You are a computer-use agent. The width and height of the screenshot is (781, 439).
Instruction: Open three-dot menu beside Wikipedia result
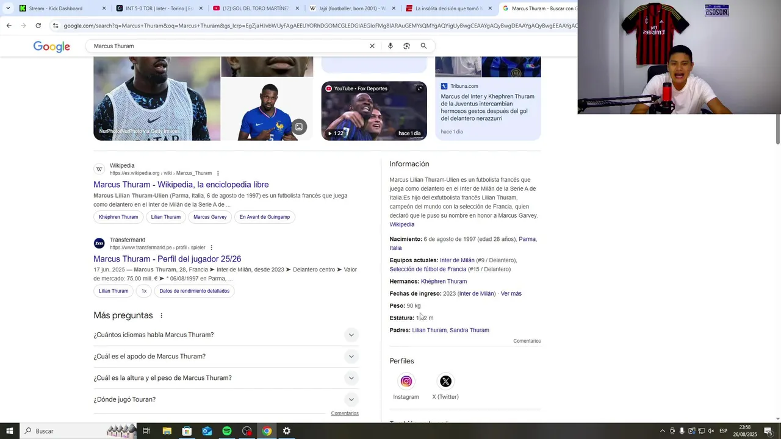(x=218, y=173)
